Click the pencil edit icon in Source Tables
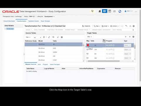 click(49, 37)
